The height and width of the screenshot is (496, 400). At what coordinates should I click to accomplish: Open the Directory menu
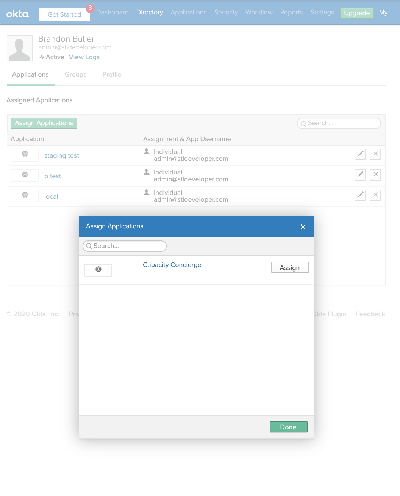(150, 12)
